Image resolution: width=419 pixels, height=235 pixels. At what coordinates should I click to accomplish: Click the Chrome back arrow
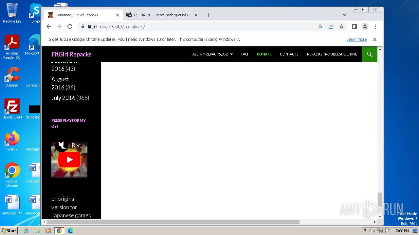click(49, 26)
